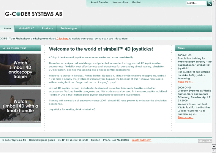The height and width of the screenshot is (162, 216).
Task: Read more about the Vitalis Fair news
Action: click(185, 117)
